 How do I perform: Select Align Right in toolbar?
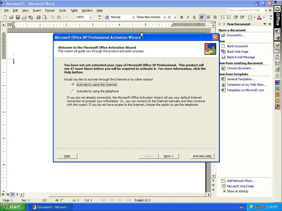215,17
